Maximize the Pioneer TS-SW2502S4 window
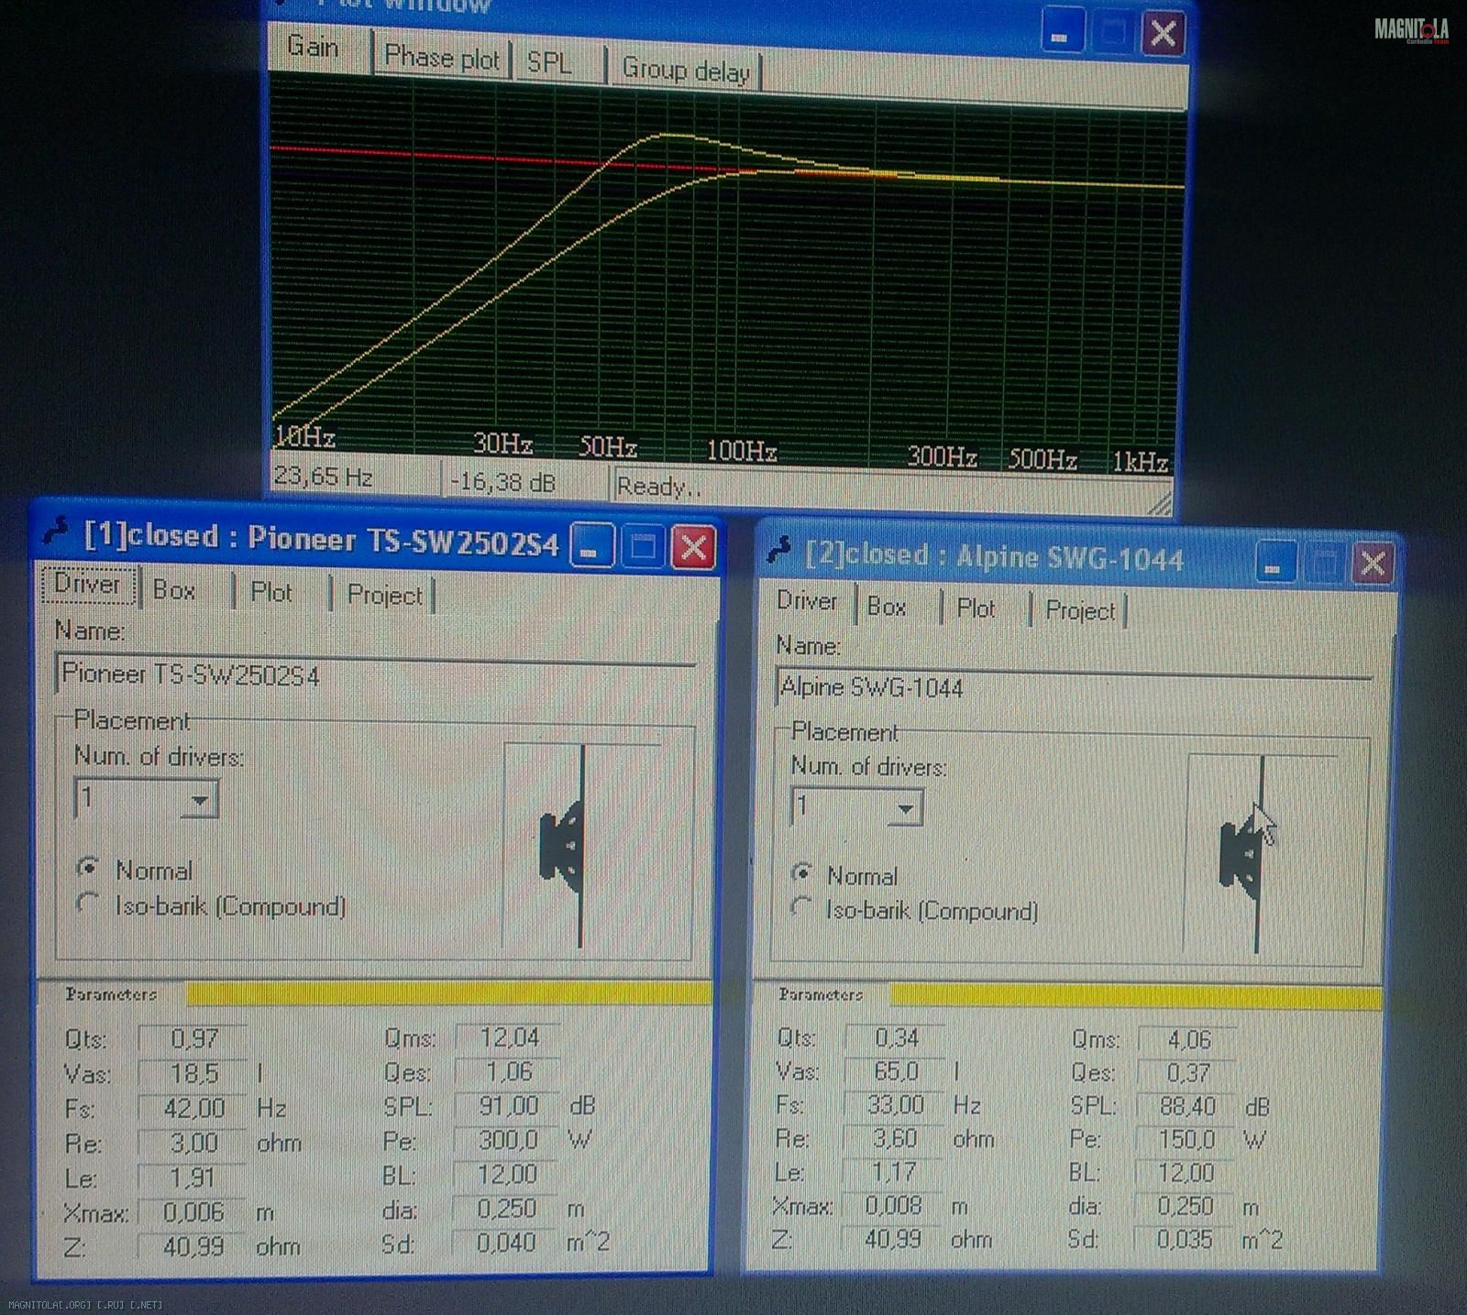1467x1315 pixels. (643, 547)
